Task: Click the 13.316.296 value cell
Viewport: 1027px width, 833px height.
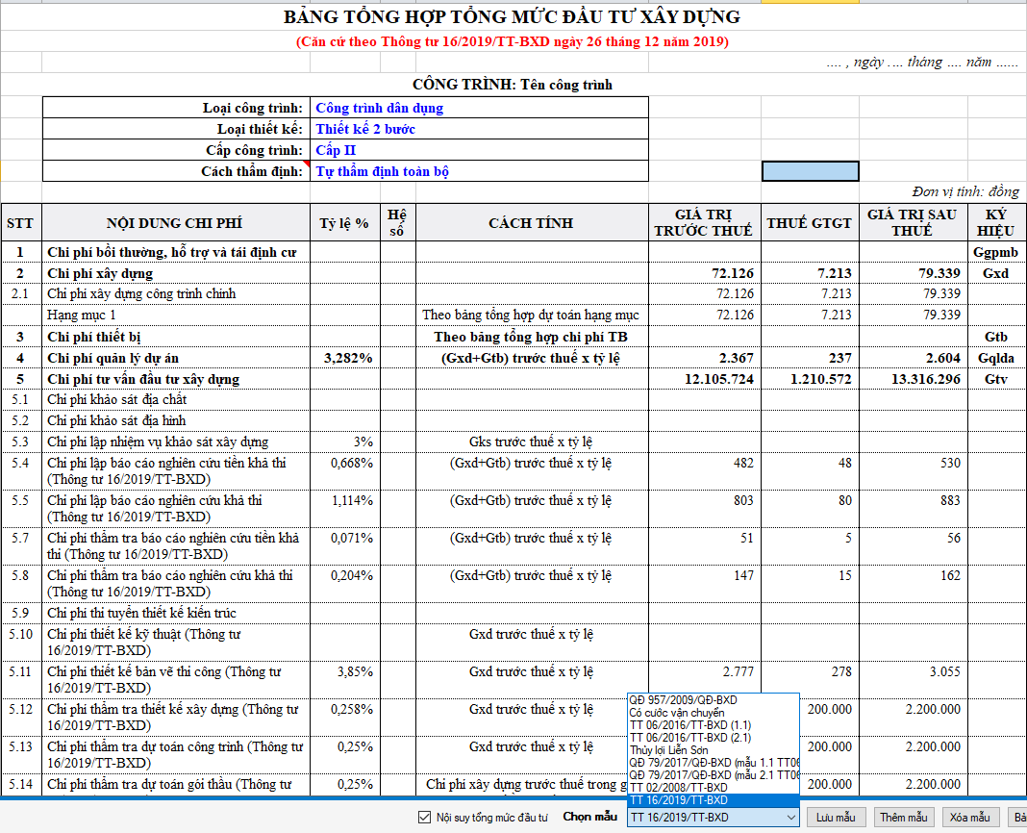Action: [913, 380]
